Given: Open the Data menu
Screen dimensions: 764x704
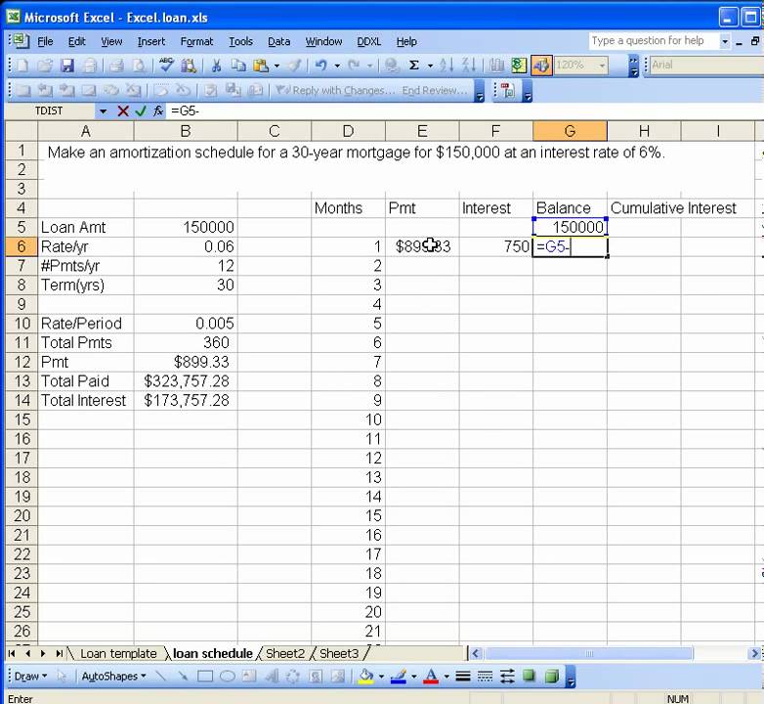Looking at the screenshot, I should coord(278,41).
